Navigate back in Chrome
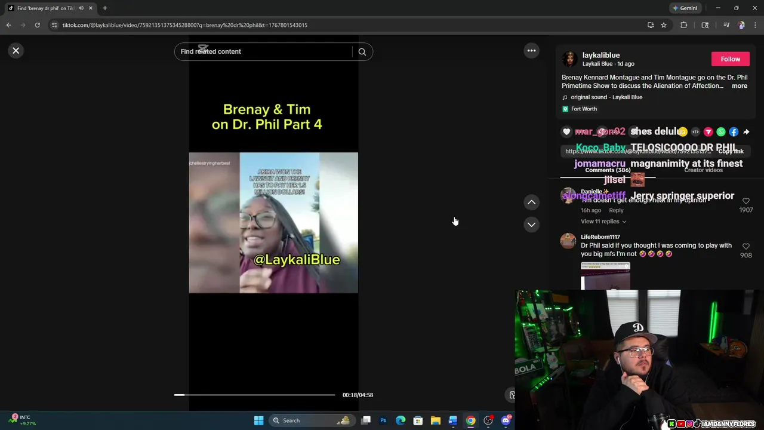Viewport: 764px width, 430px height. (x=8, y=25)
